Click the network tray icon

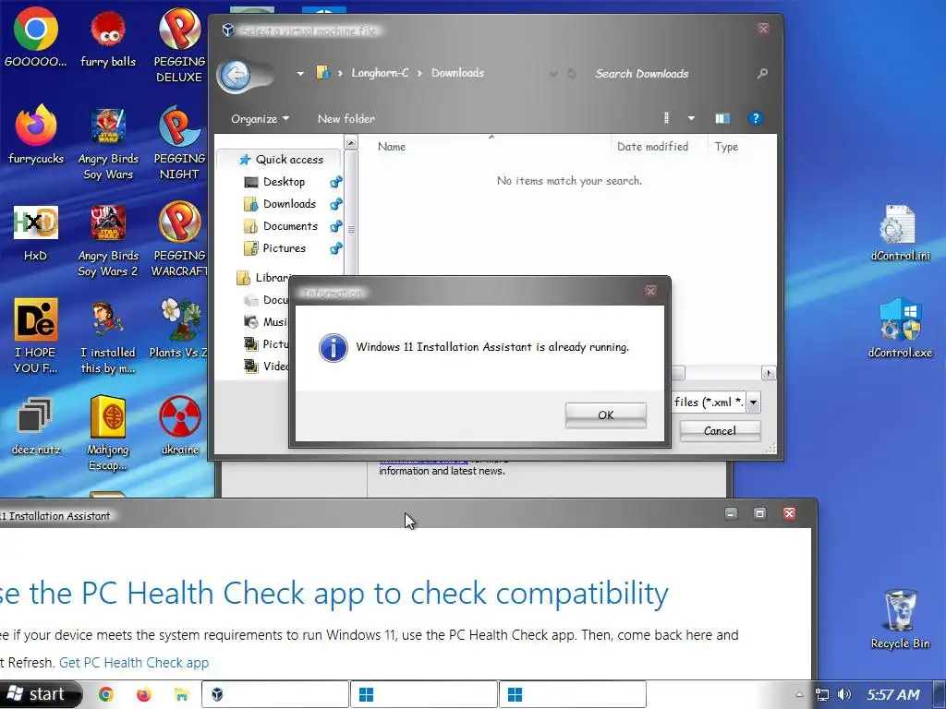[821, 694]
